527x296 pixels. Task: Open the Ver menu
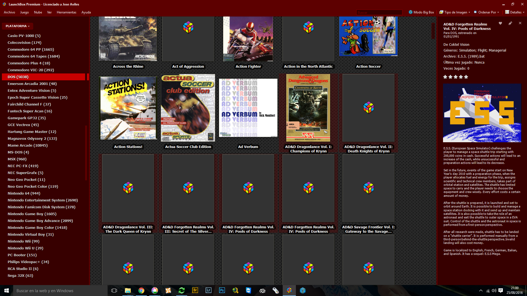tap(49, 12)
